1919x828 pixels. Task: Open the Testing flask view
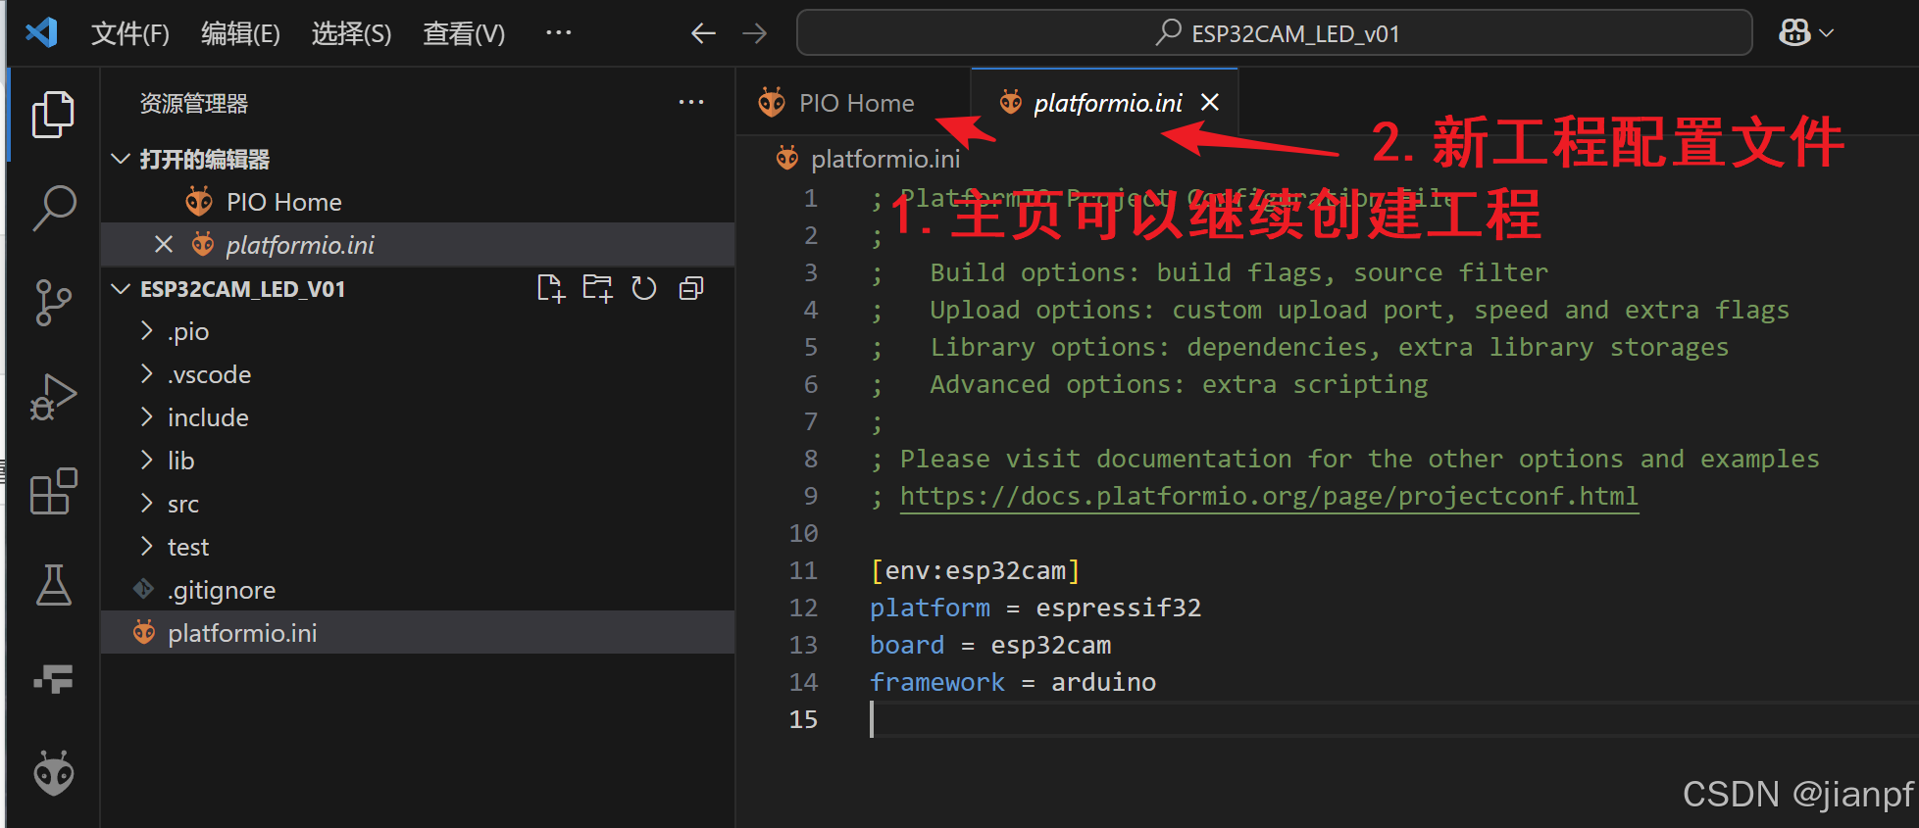53,585
